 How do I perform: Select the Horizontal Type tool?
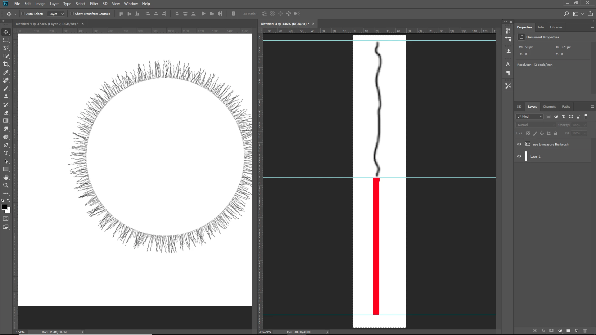click(x=6, y=153)
